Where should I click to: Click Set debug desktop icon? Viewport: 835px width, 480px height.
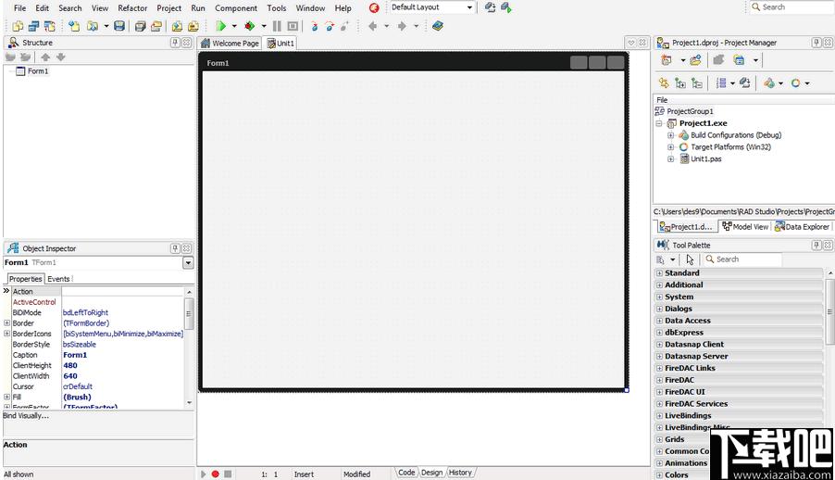tap(505, 7)
